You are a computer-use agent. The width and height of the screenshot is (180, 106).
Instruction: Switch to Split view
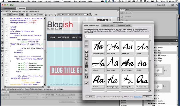click(10, 15)
